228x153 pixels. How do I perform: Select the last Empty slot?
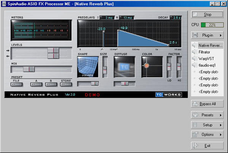(x=208, y=92)
